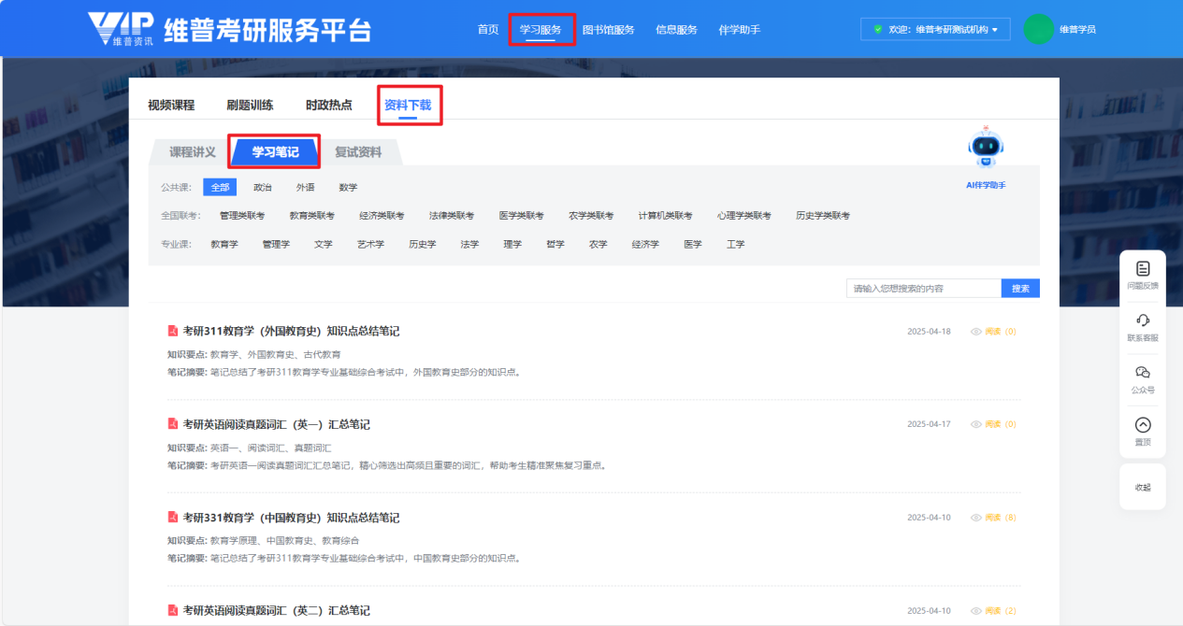Viewport: 1183px width, 626px height.
Task: Choose the 管理类联考 category filter
Action: click(242, 216)
